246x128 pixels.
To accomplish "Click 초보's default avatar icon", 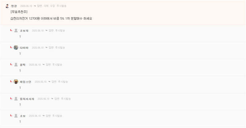I will [x=16, y=116].
